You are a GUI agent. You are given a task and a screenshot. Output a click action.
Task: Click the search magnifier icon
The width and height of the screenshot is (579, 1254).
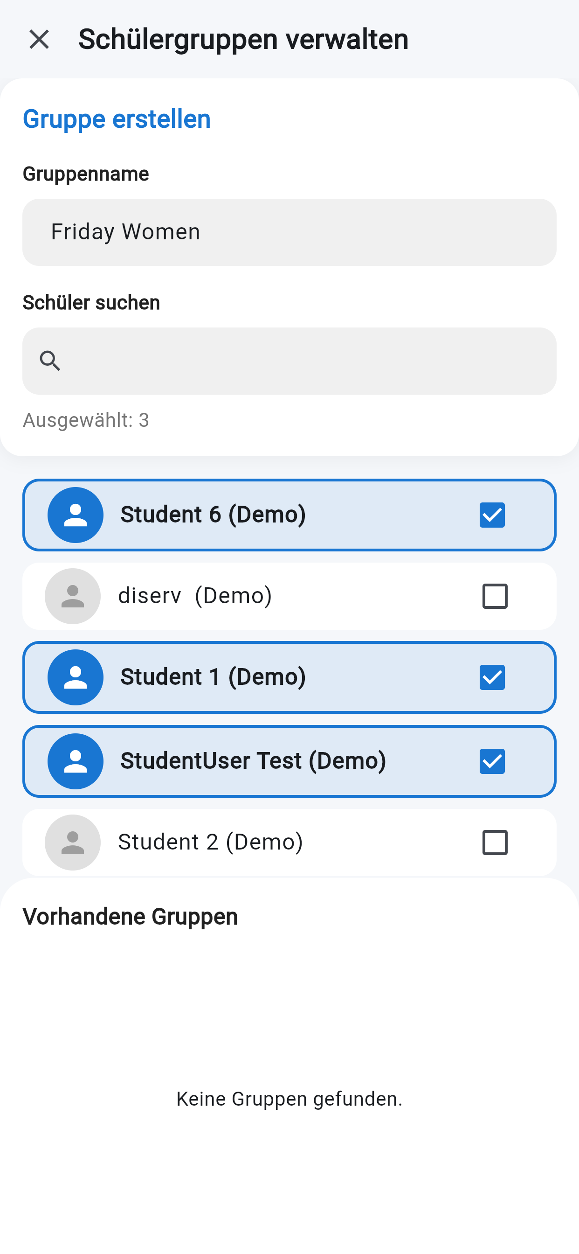(x=49, y=361)
